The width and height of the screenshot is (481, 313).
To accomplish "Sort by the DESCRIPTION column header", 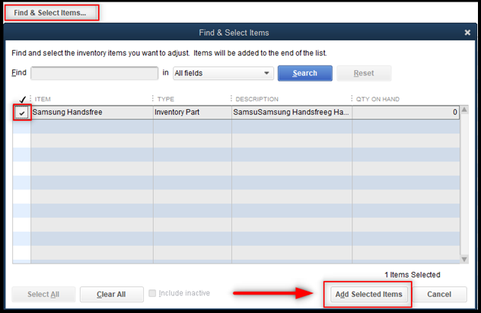I will (x=289, y=99).
